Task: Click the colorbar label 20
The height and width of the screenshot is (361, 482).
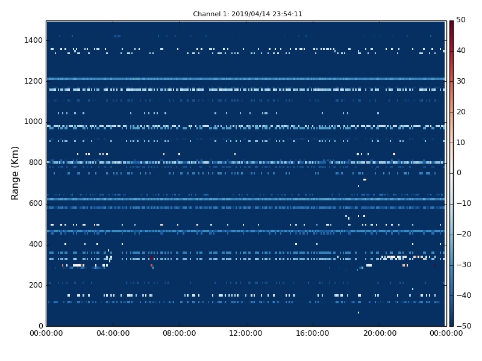Action: tap(461, 112)
